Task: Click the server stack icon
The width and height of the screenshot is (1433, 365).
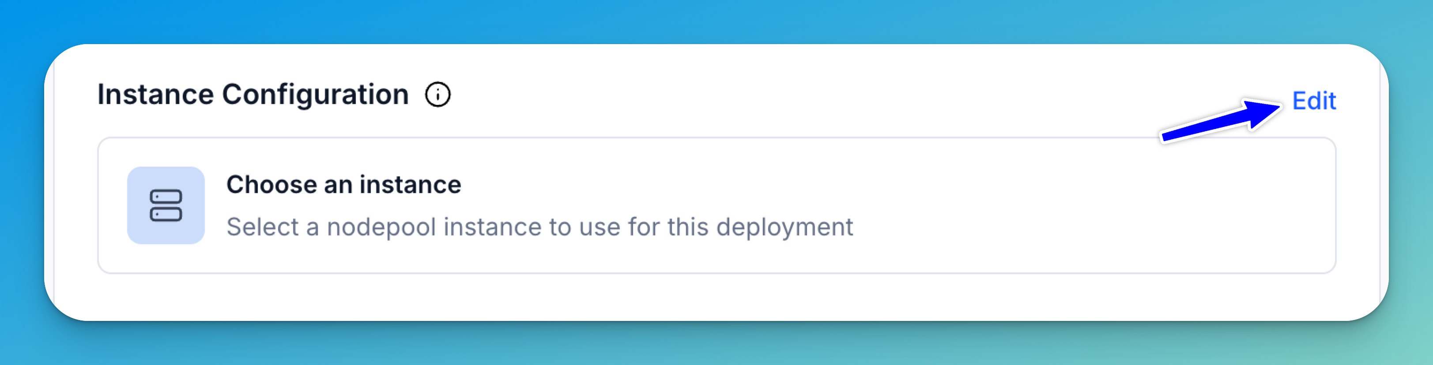Action: 166,205
